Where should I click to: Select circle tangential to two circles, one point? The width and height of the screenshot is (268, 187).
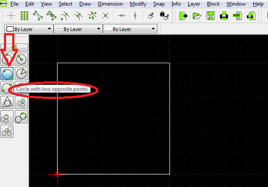point(7,117)
